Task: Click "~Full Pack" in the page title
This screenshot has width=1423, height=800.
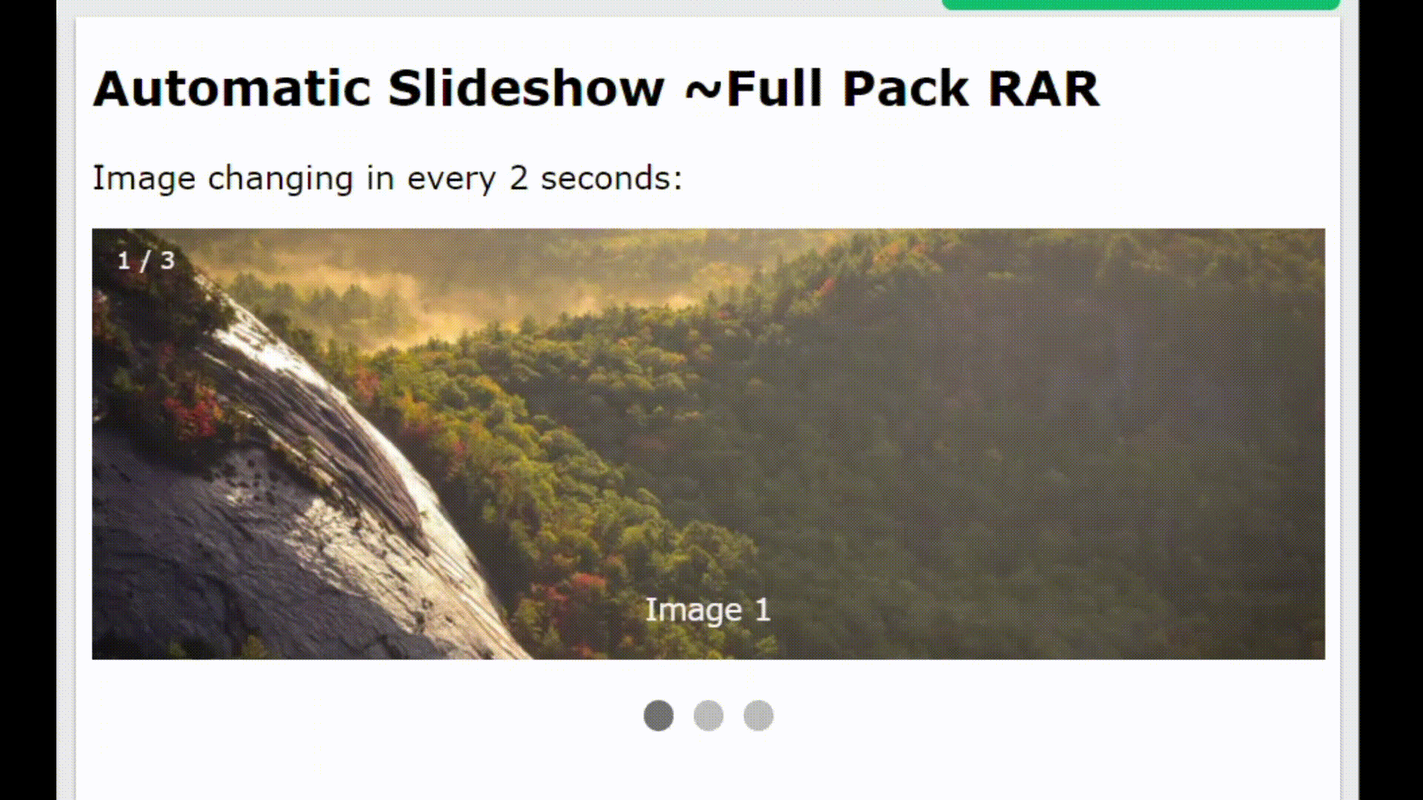Action: click(826, 88)
